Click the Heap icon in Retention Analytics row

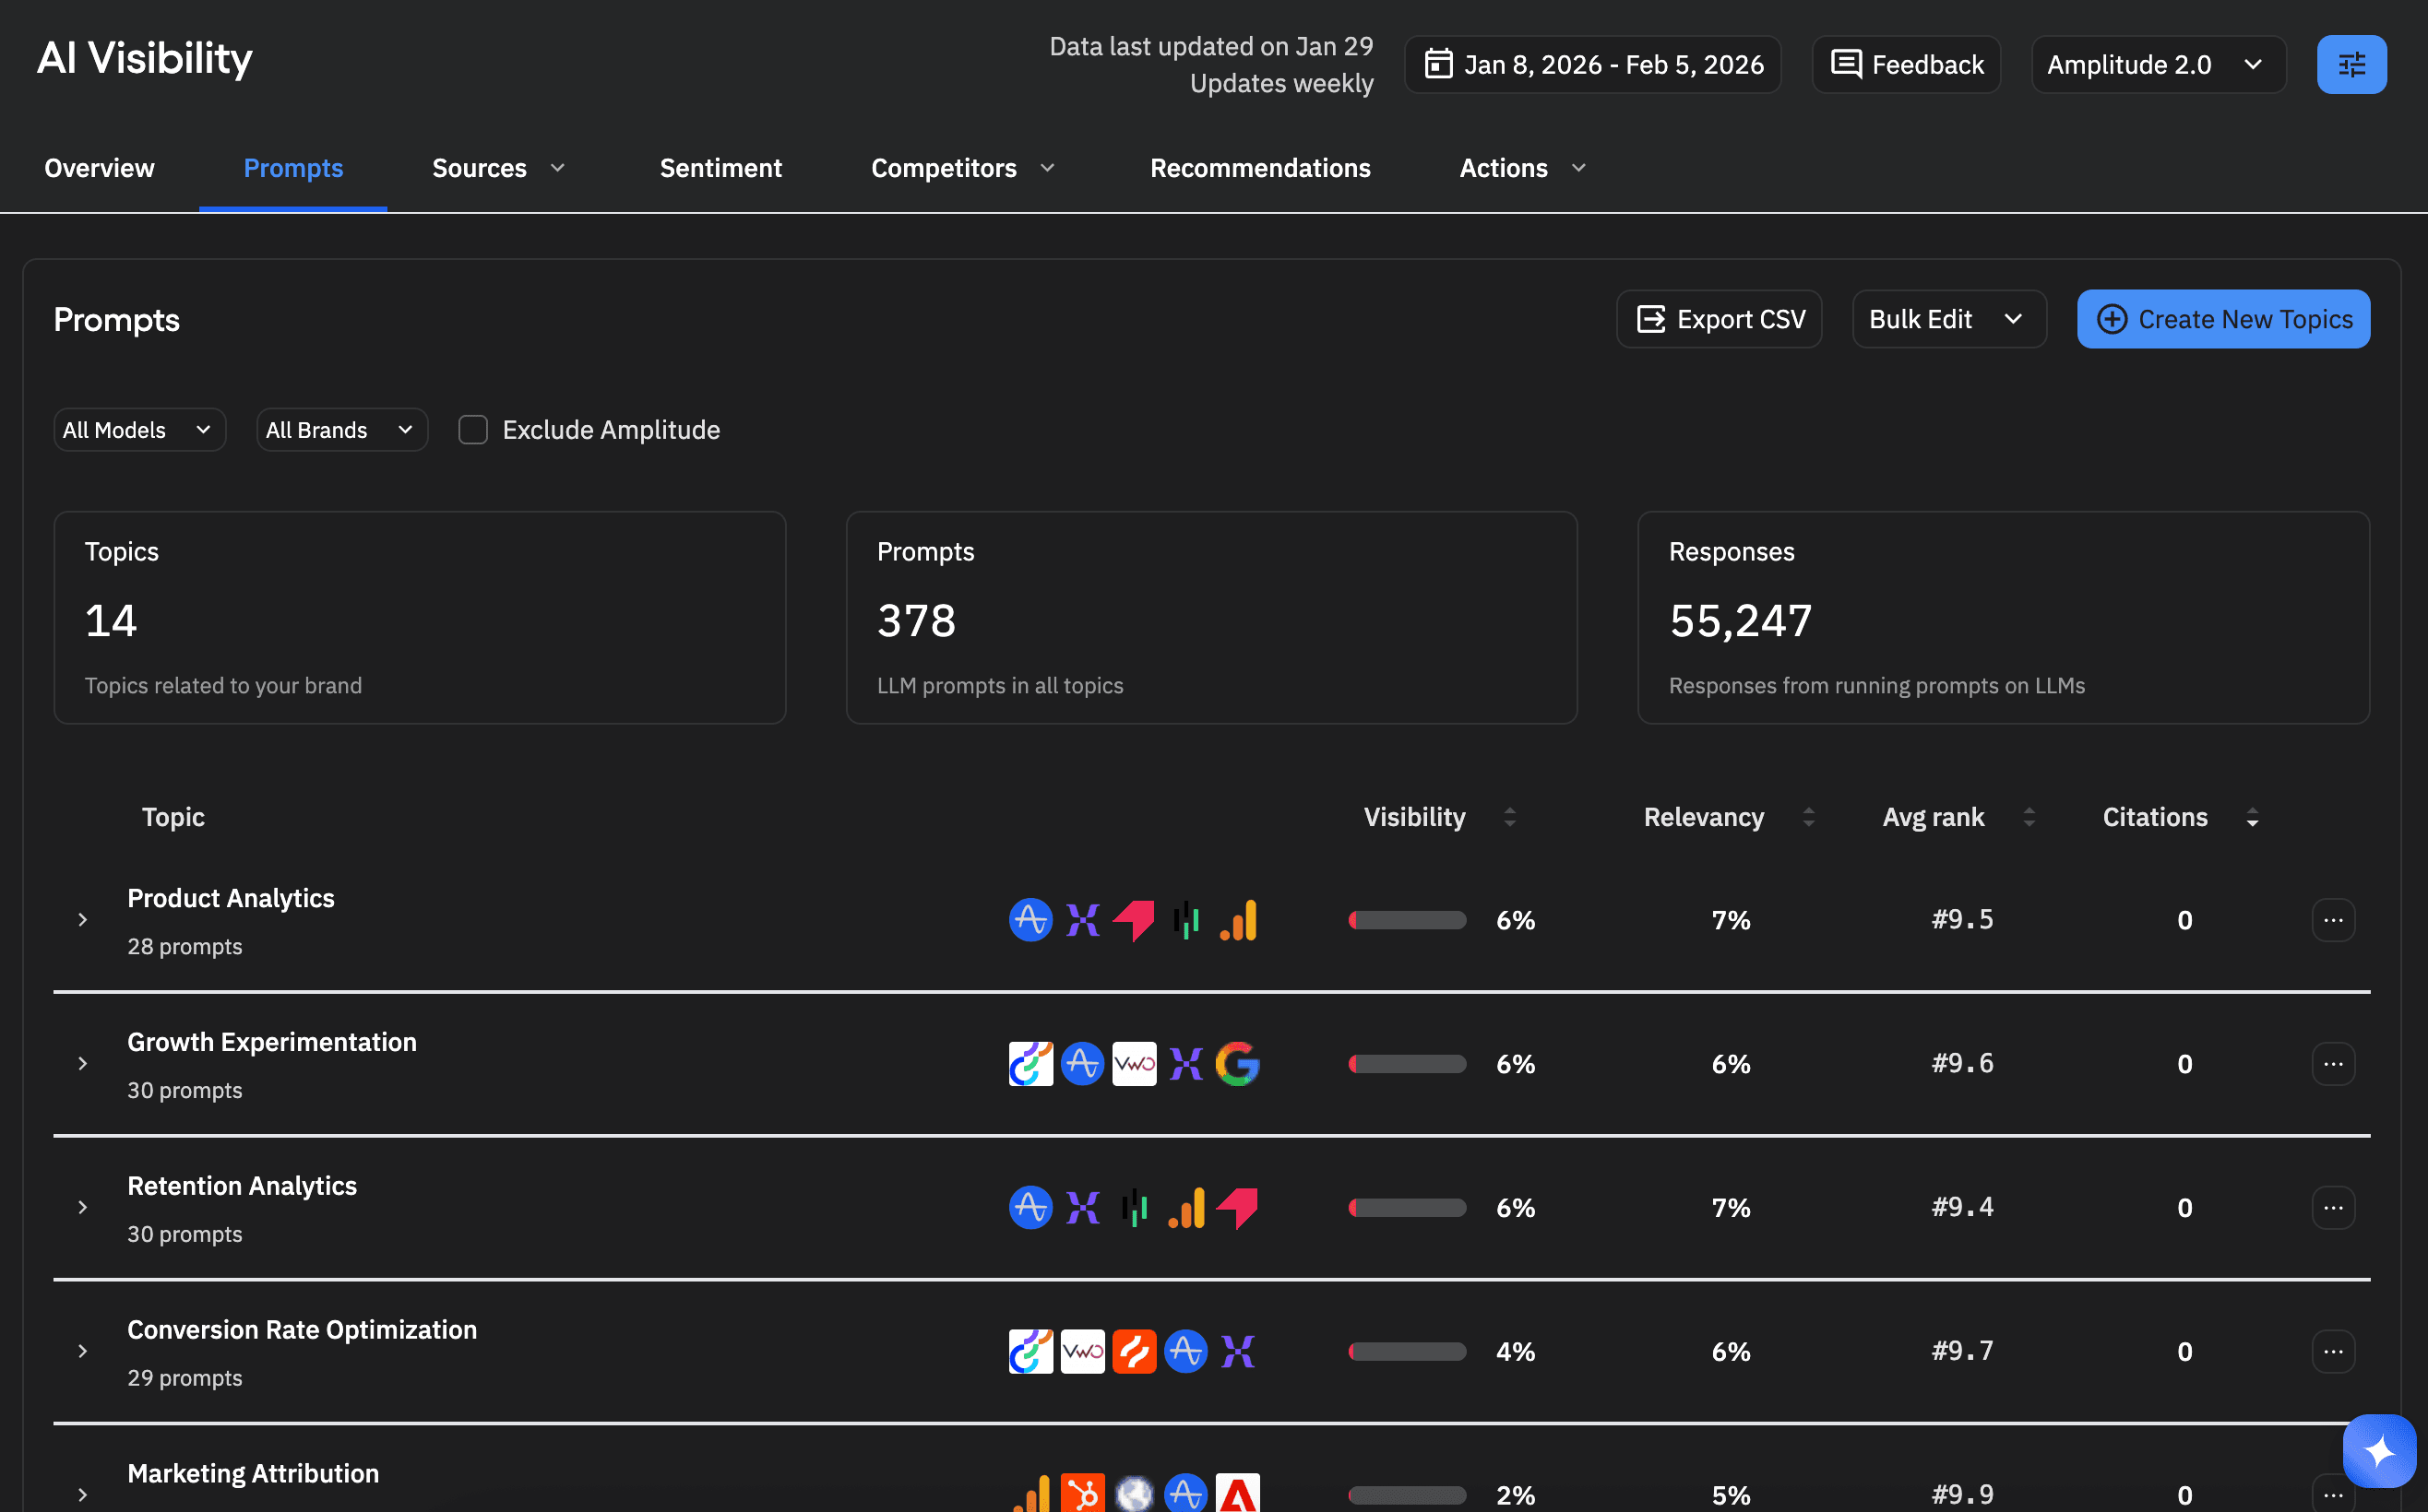tap(1239, 1207)
